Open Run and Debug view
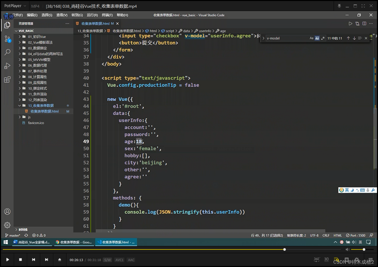The width and height of the screenshot is (378, 267). (x=7, y=66)
